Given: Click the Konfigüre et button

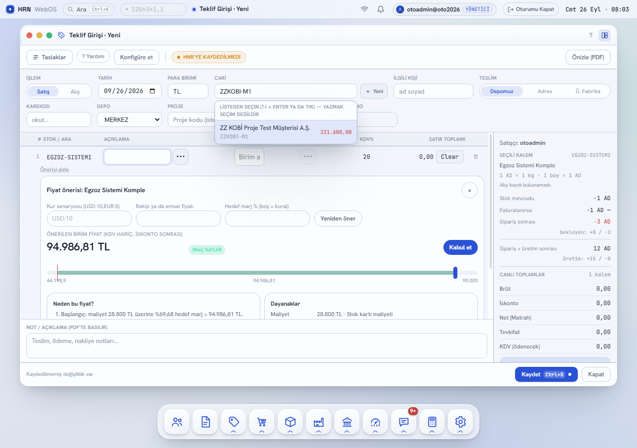Looking at the screenshot, I should click(x=136, y=57).
